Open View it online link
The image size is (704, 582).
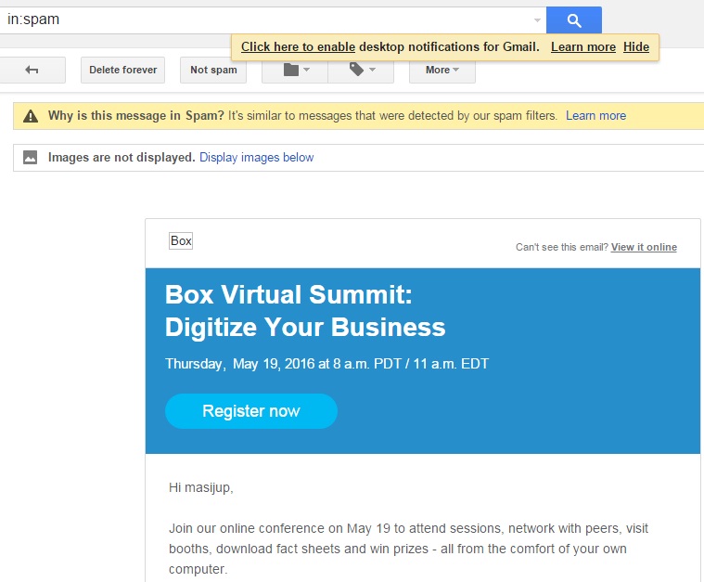[x=644, y=247]
